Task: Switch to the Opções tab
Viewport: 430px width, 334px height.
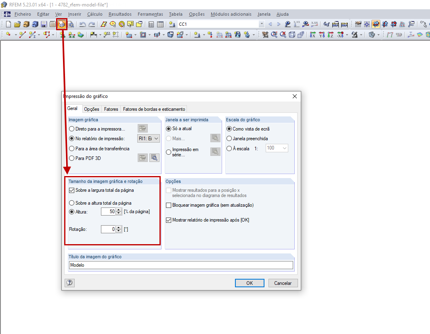Action: [x=92, y=109]
